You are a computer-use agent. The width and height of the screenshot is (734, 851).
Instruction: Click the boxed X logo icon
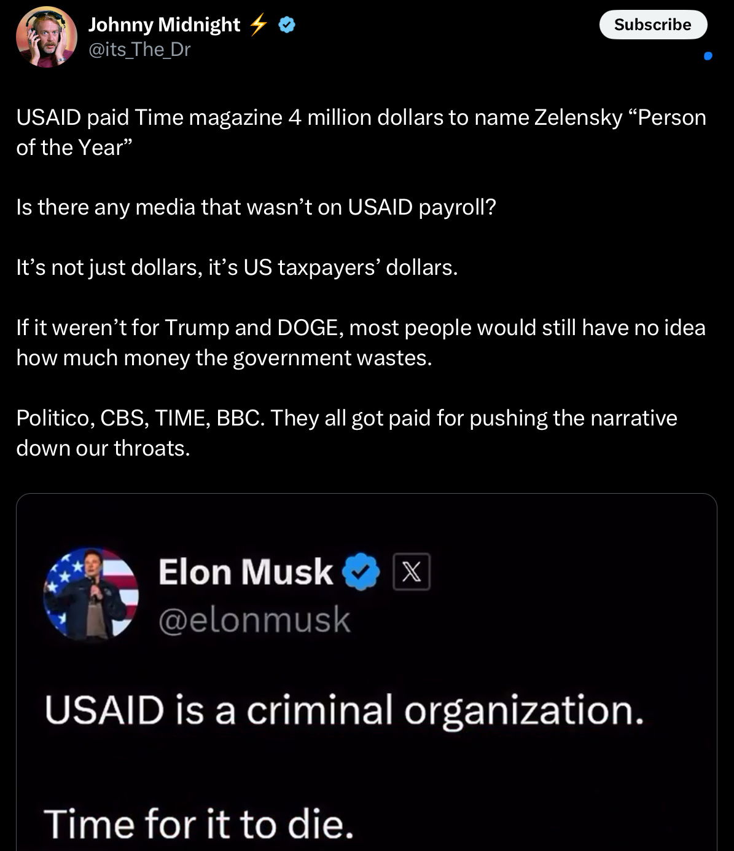412,572
